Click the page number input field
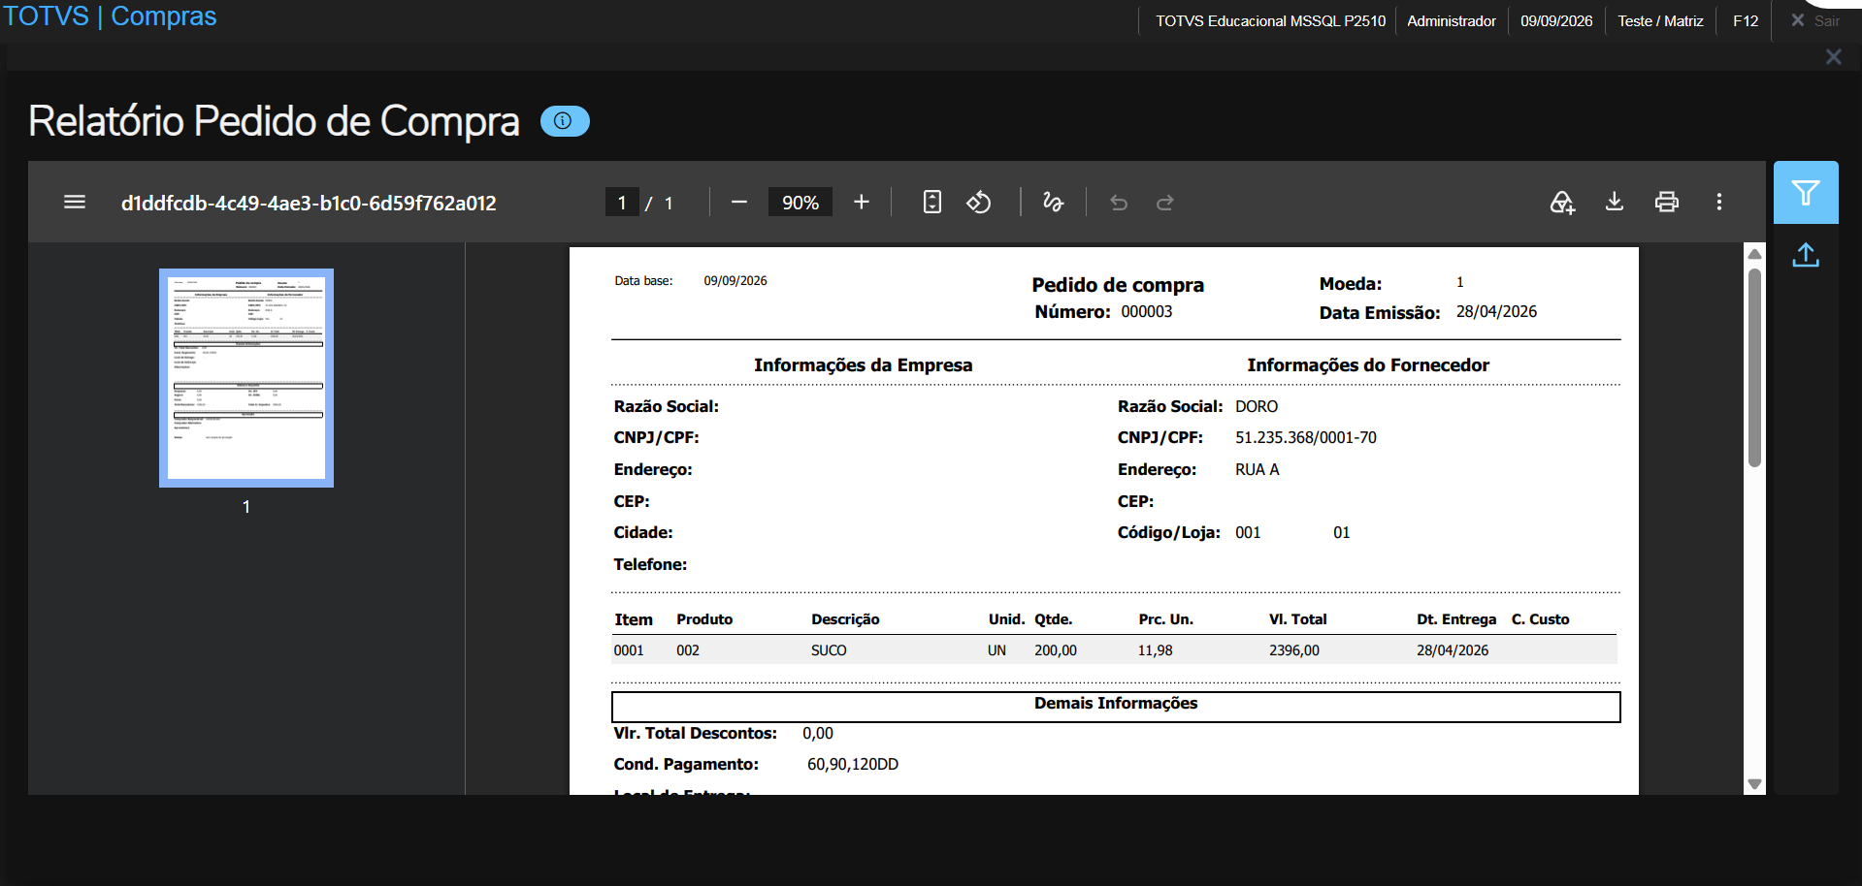This screenshot has height=886, width=1862. tap(622, 202)
